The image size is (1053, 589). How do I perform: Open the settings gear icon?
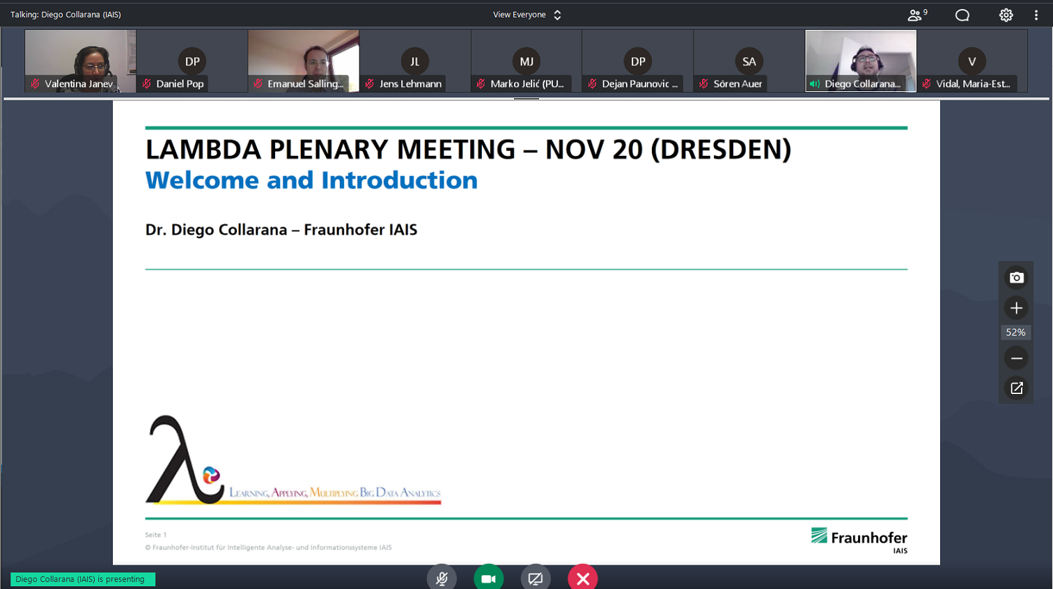click(1006, 15)
